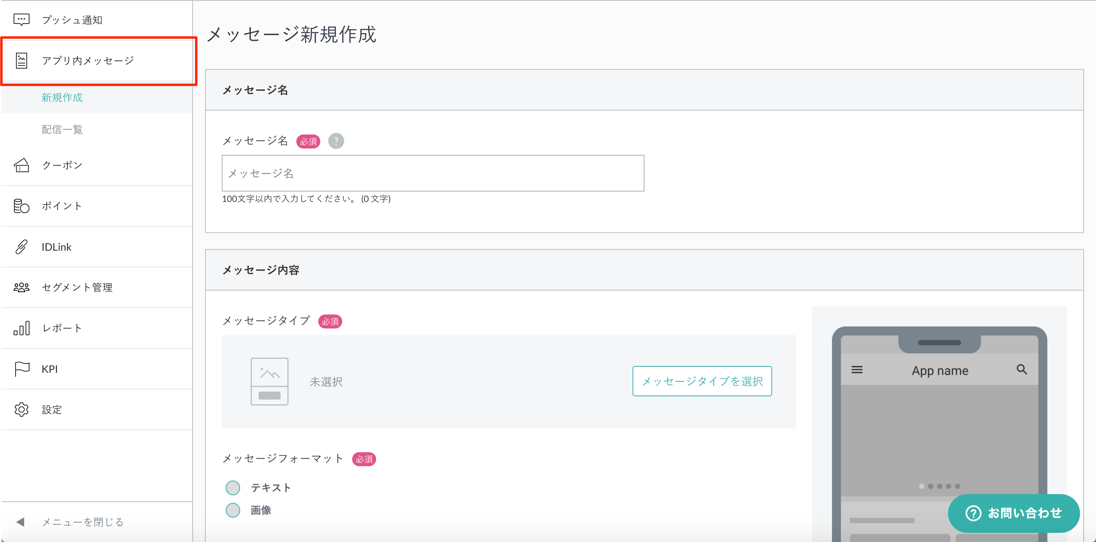Viewport: 1096px width, 542px height.
Task: Click the report bar chart icon
Action: pyautogui.click(x=21, y=328)
